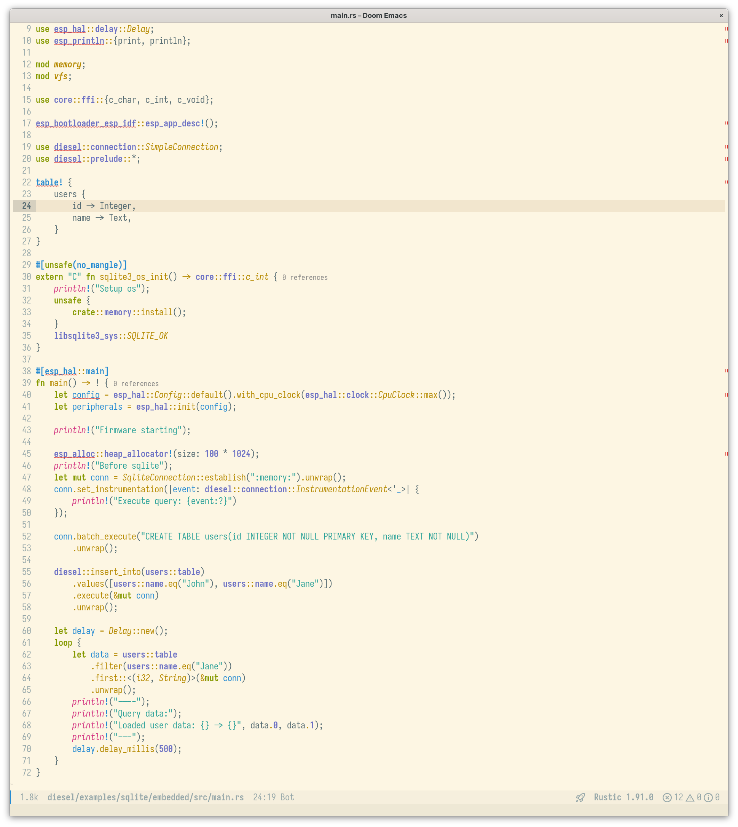Click the underlined config variable on line 40
Image resolution: width=738 pixels, height=827 pixels.
point(86,395)
